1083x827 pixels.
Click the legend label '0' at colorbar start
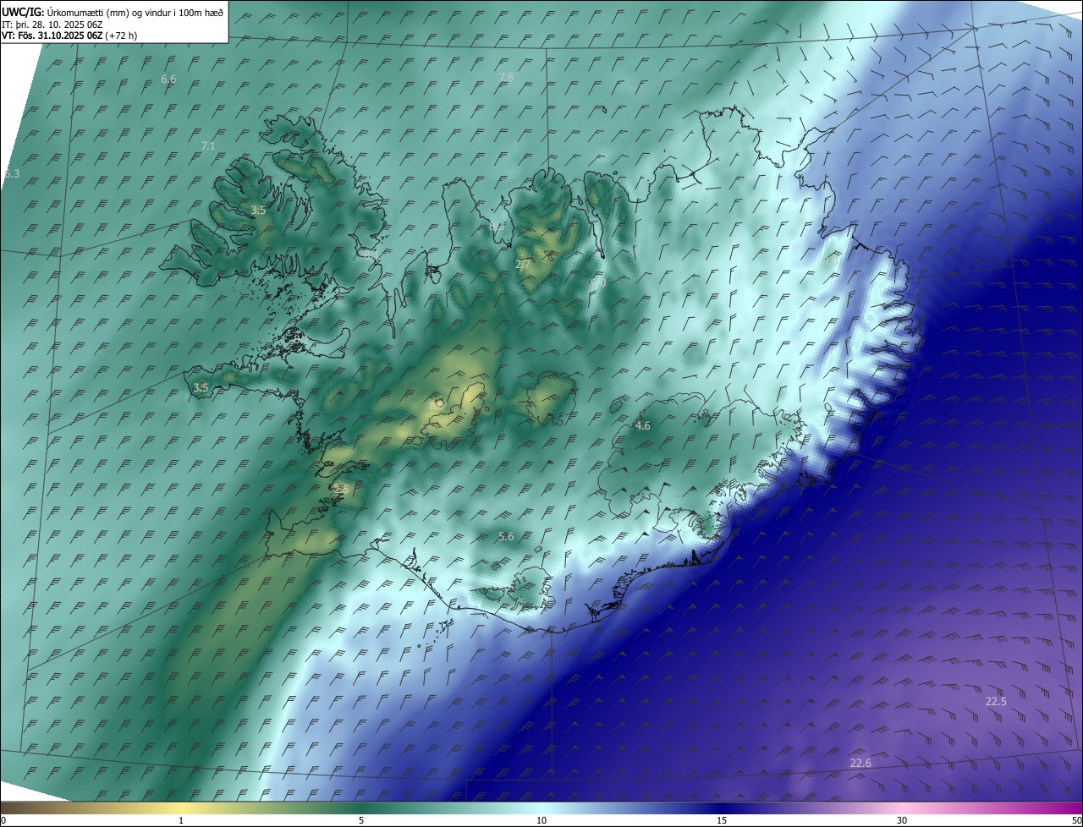point(3,821)
